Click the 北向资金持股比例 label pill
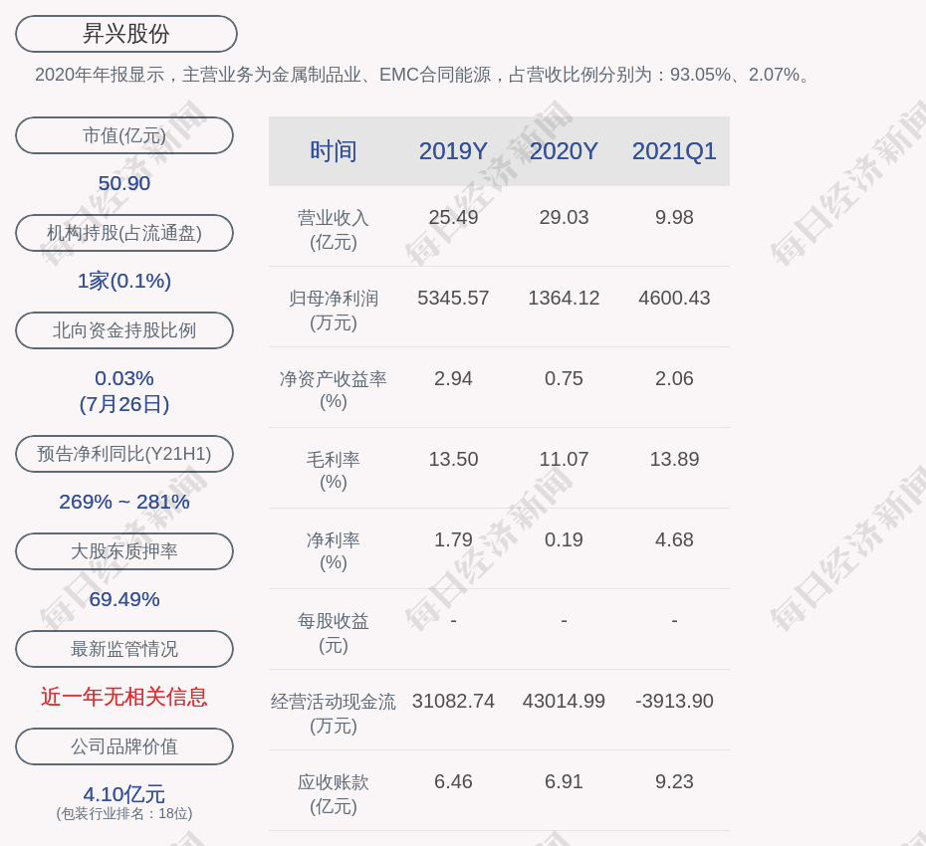The height and width of the screenshot is (846, 926). click(x=124, y=330)
